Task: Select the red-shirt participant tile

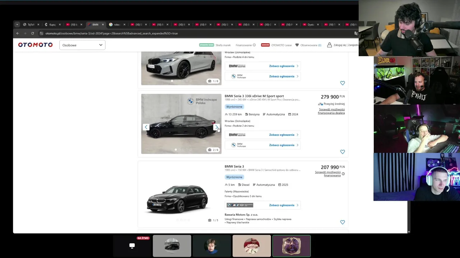Action: [252, 246]
